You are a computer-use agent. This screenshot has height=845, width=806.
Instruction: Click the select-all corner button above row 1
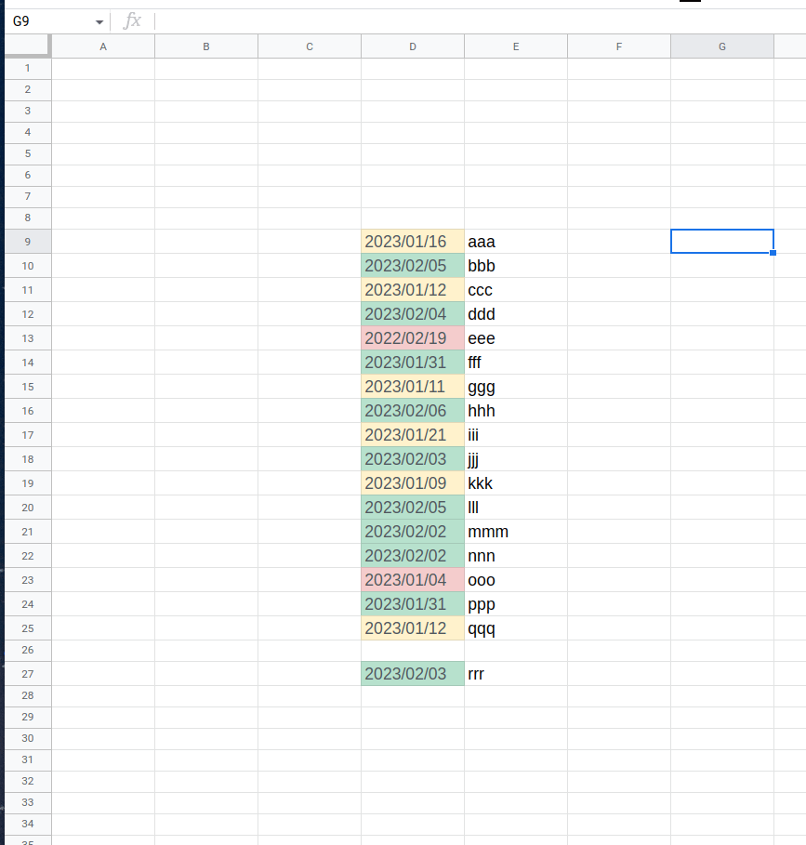27,46
